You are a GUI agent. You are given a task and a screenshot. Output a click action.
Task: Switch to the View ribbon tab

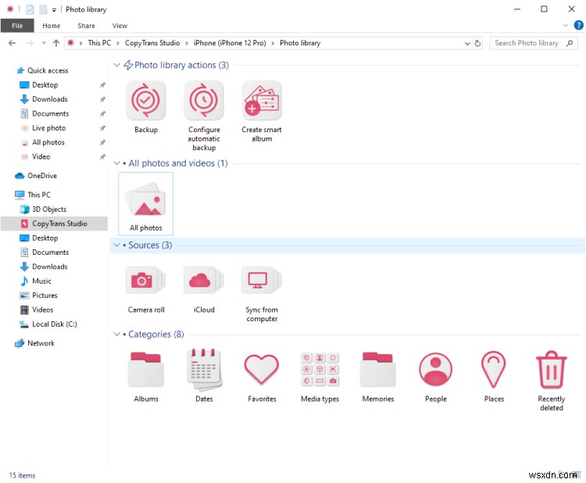tap(120, 26)
